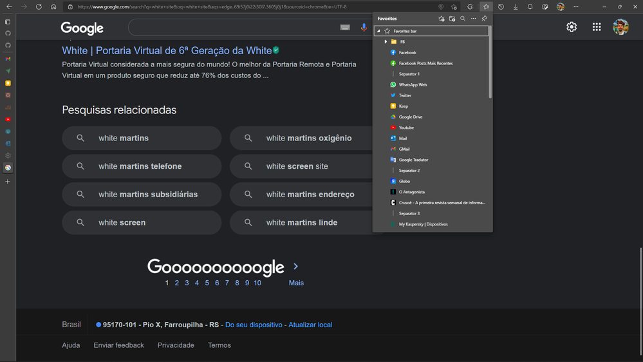
Task: Open Google Drive favorite
Action: [x=431, y=117]
